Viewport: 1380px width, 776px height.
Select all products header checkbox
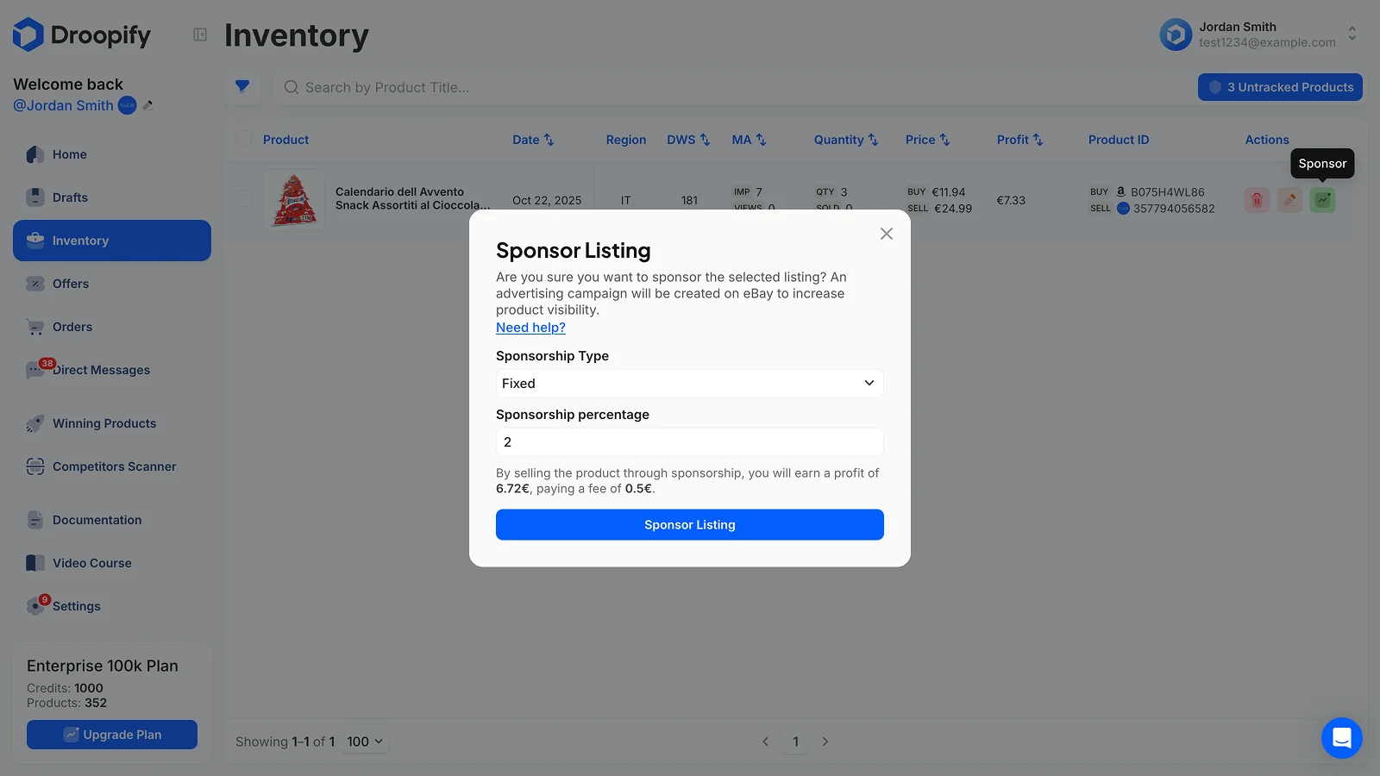click(244, 139)
